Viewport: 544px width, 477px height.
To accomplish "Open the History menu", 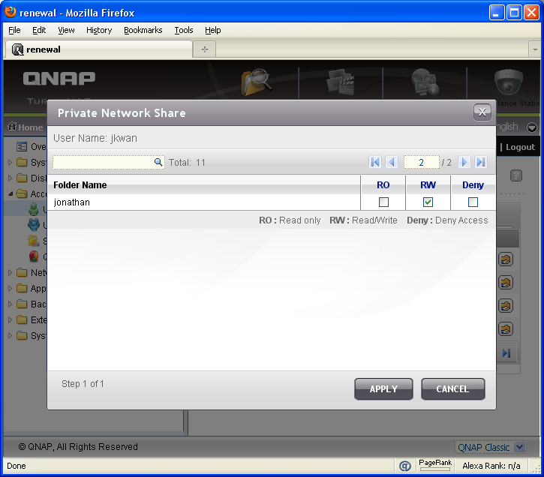I will (98, 30).
